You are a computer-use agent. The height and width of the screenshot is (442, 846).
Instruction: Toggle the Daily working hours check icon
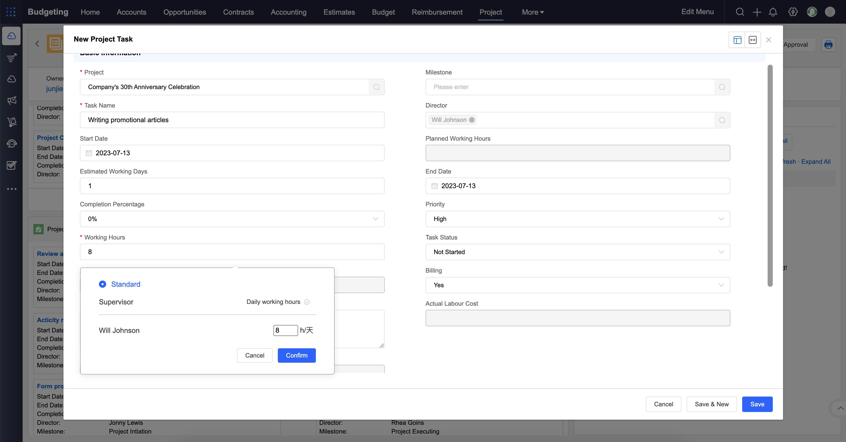[x=307, y=302]
